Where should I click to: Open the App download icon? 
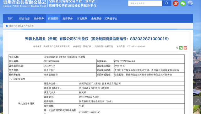pos(190,3)
